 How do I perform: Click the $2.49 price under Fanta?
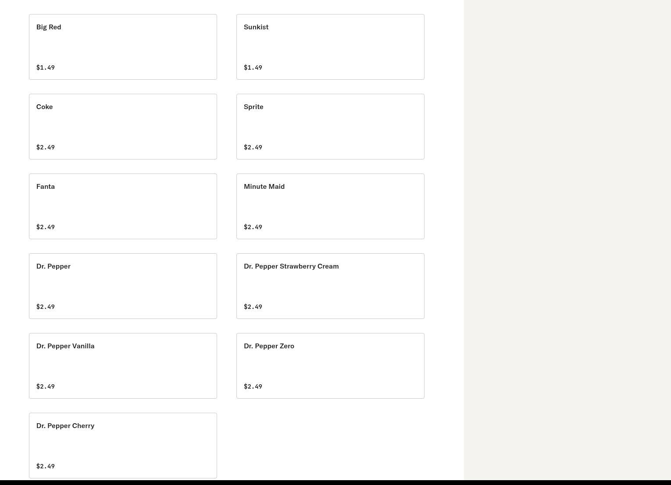(46, 227)
